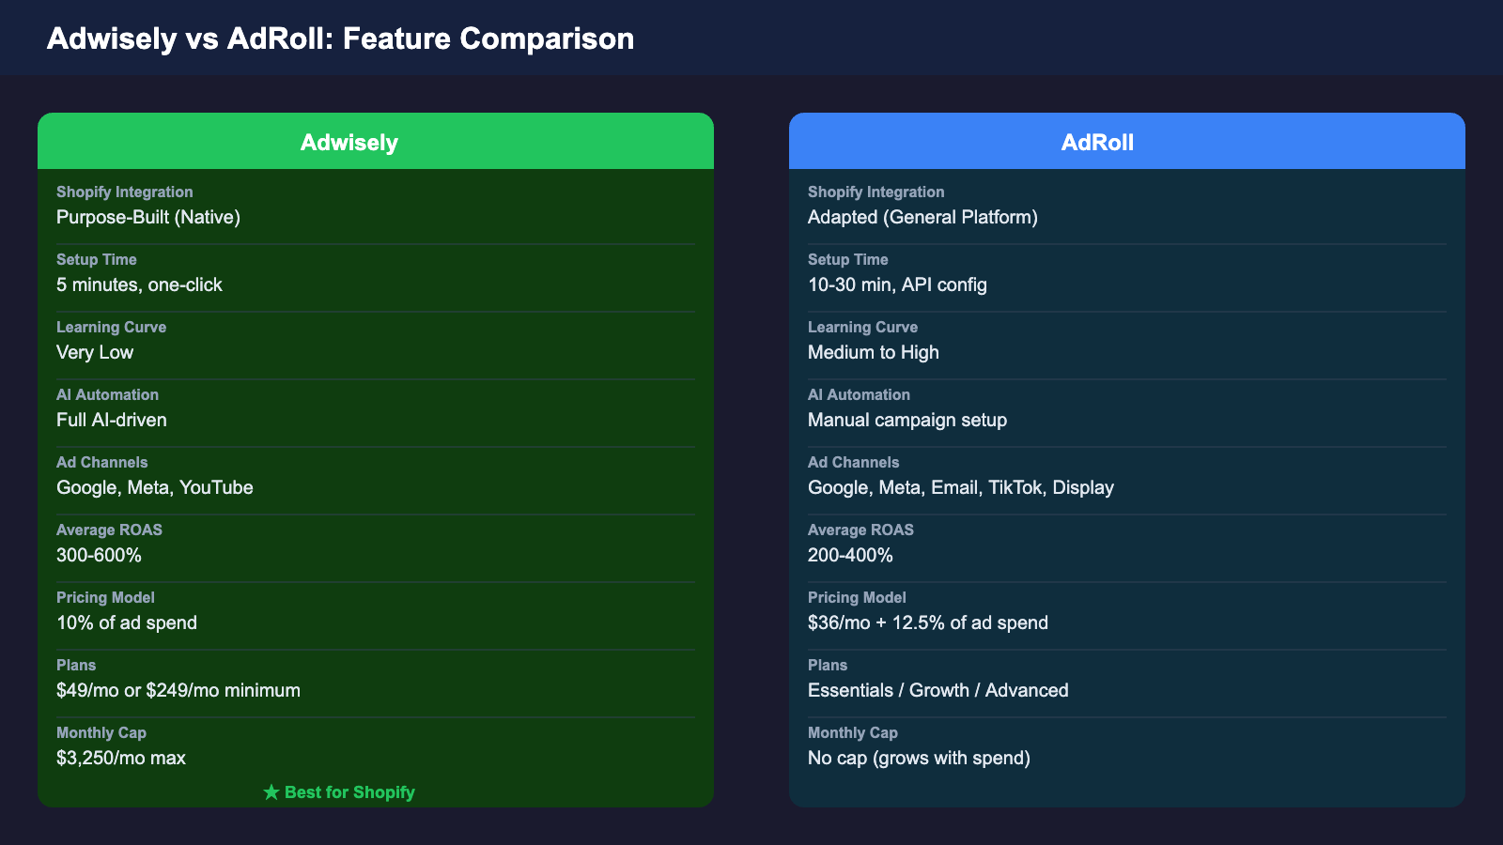
Task: Select the Adwisely green header banner
Action: pyautogui.click(x=375, y=142)
